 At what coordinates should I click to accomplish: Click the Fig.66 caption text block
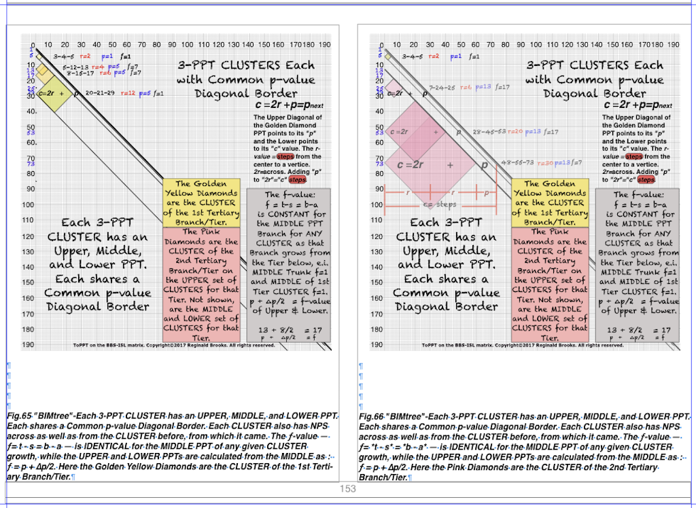tap(523, 446)
